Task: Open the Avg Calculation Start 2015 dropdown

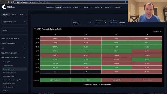Action: [x=100, y=23]
